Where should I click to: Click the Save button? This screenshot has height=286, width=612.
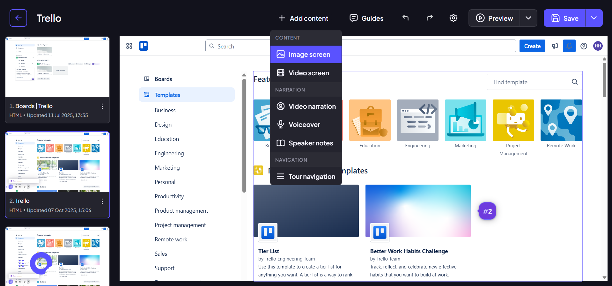[564, 18]
